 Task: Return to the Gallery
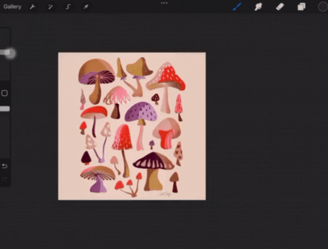tap(12, 6)
